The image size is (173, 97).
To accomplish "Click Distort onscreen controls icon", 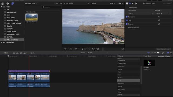I will [x=159, y=24].
